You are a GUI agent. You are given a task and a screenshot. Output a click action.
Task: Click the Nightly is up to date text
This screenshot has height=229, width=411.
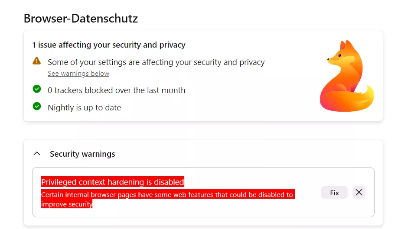tap(84, 108)
